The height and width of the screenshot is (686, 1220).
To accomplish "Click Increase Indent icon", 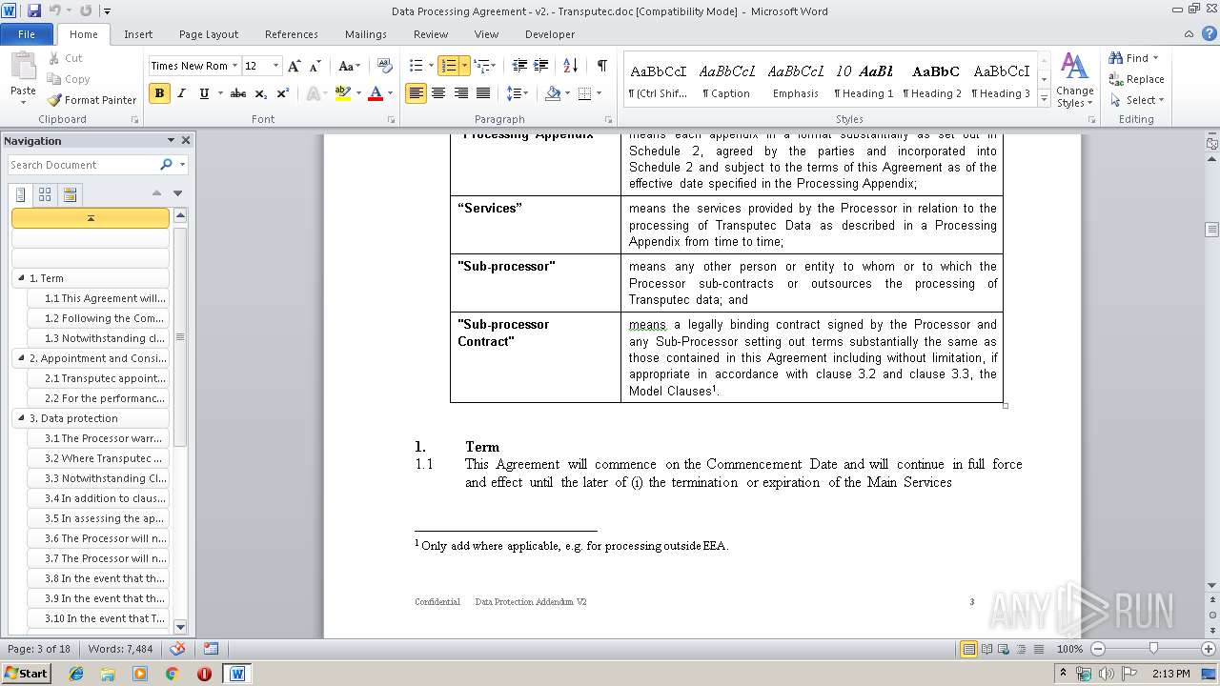I will (541, 66).
